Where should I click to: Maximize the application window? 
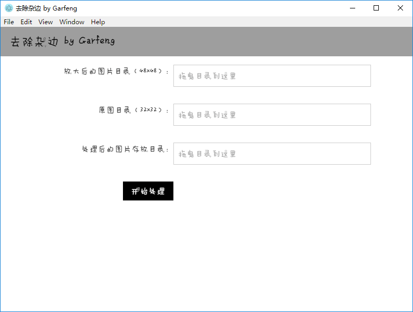[x=376, y=8]
